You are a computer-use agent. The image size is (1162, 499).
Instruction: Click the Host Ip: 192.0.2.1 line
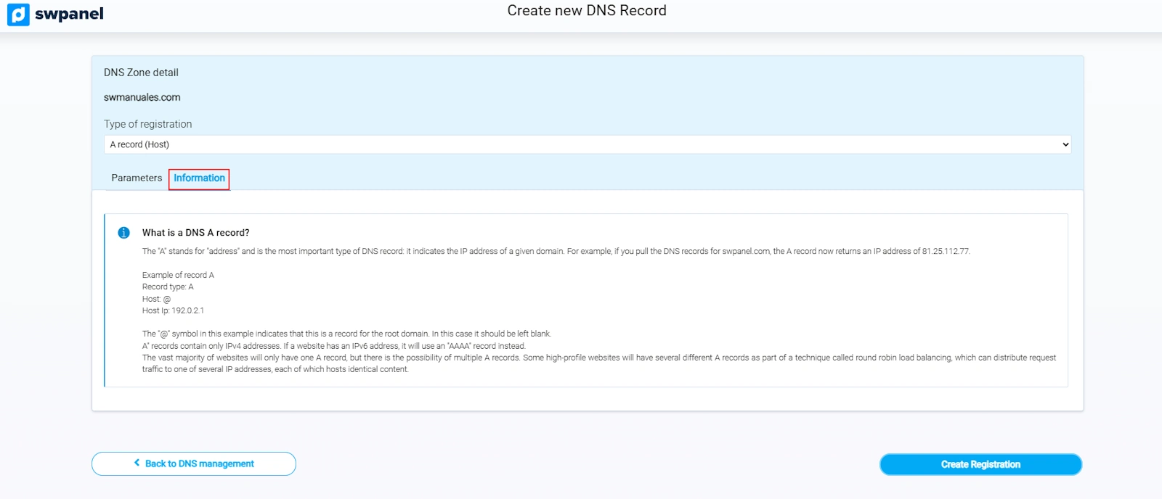tap(173, 310)
